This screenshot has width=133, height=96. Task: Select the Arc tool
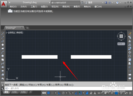click(3, 52)
